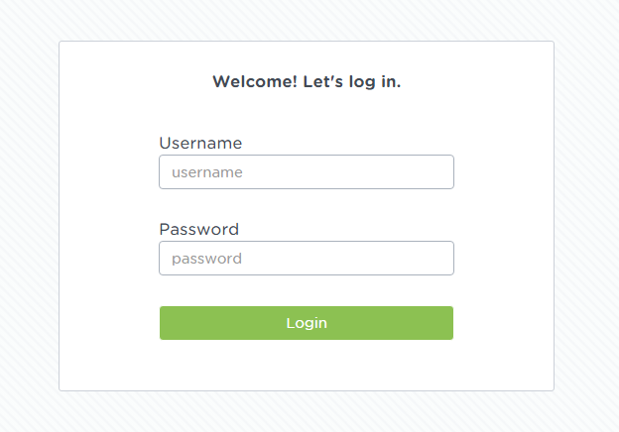Click the empty white area below the Login button
This screenshot has height=432, width=619.
pyautogui.click(x=307, y=366)
